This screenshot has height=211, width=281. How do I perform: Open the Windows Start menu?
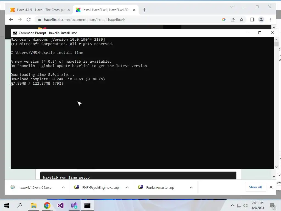pyautogui.click(x=7, y=206)
